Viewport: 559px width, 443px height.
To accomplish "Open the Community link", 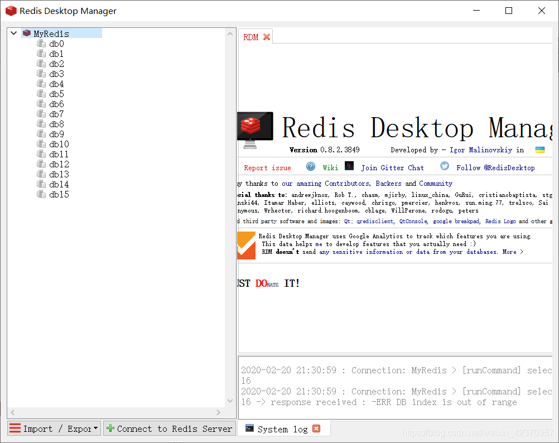I will point(436,184).
